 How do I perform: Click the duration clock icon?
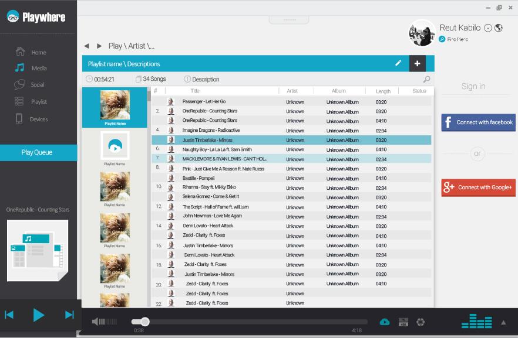(89, 79)
